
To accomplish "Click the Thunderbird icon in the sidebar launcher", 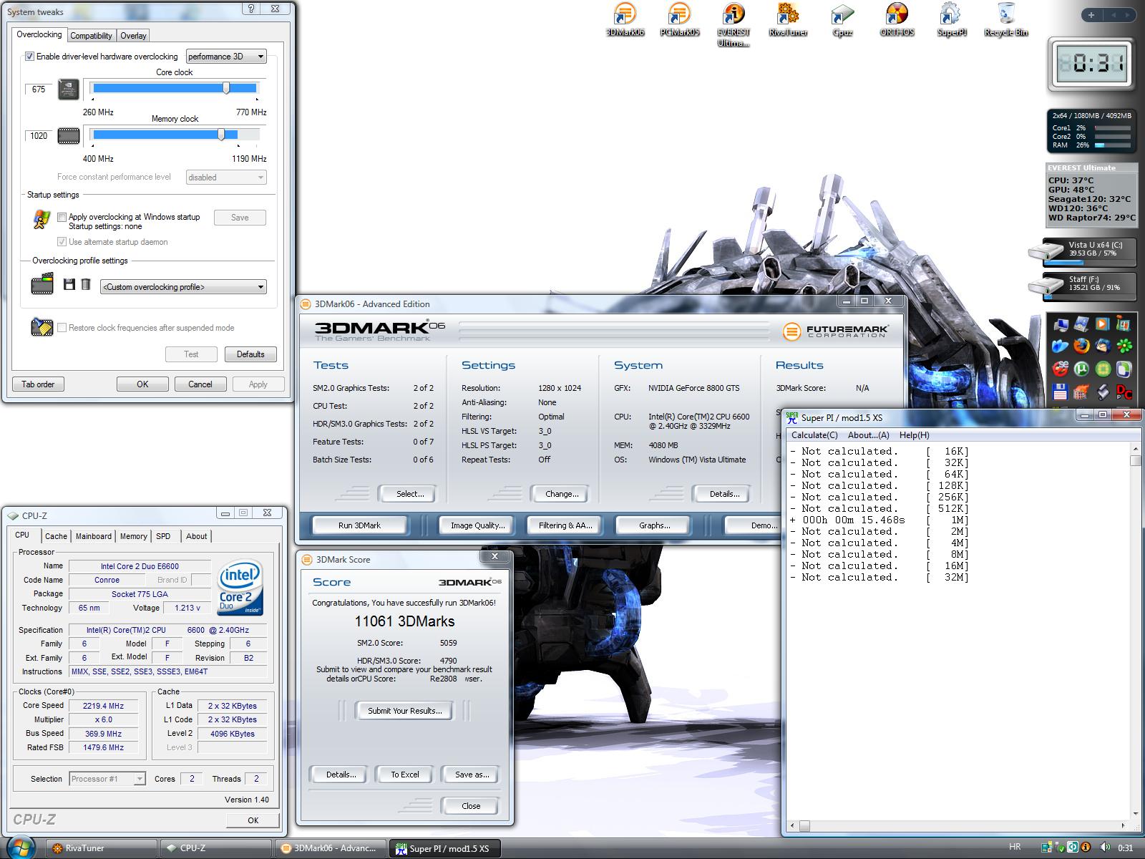I will click(1103, 346).
